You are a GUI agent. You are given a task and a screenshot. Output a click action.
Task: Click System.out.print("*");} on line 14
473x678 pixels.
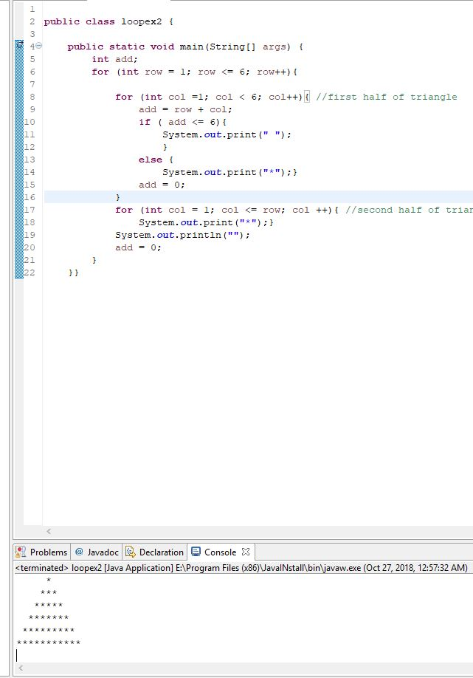(229, 172)
